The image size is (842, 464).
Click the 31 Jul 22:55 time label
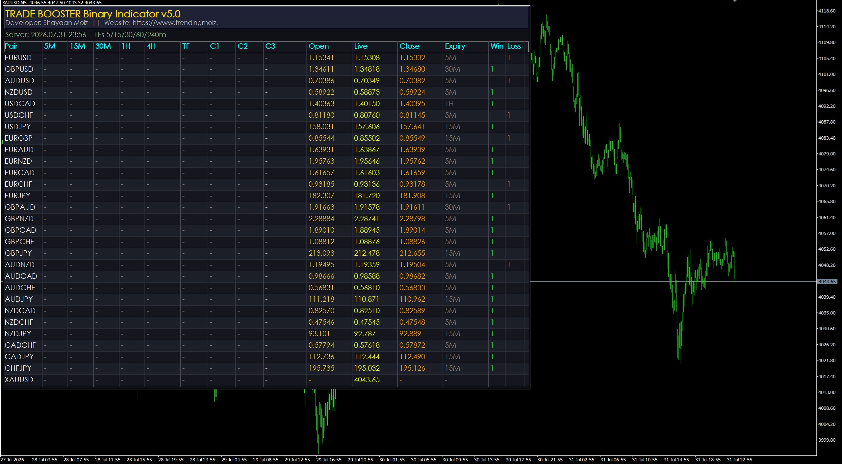tap(739, 460)
